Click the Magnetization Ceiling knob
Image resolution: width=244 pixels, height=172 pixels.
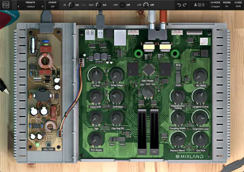tap(178, 96)
